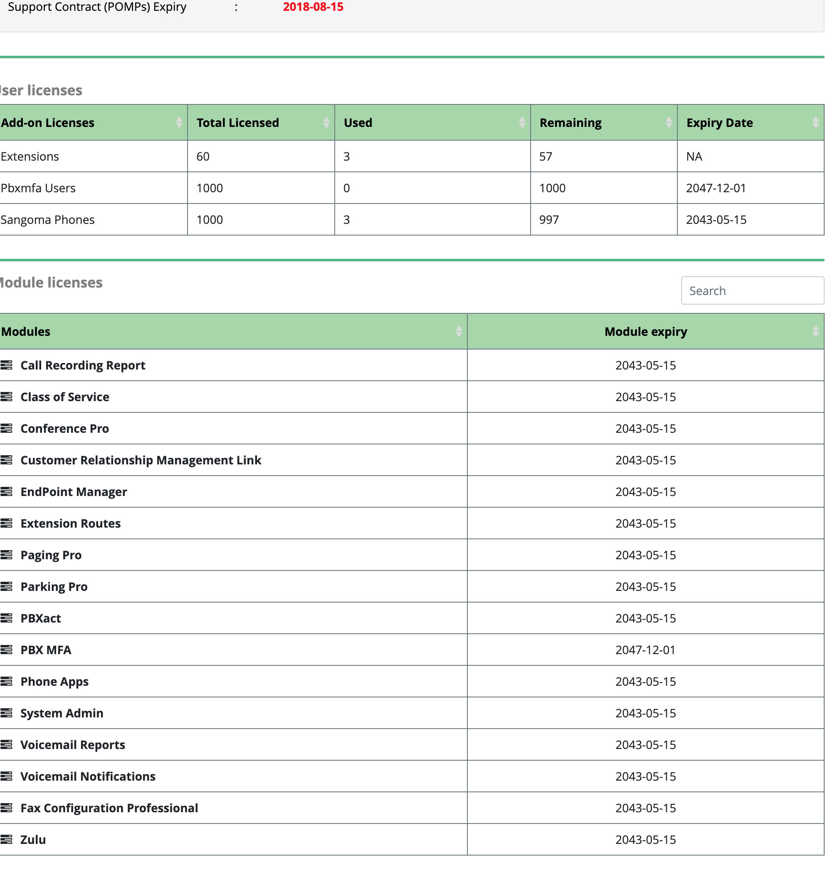Click list icon next to Zulu
The width and height of the screenshot is (825, 888).
[x=6, y=839]
